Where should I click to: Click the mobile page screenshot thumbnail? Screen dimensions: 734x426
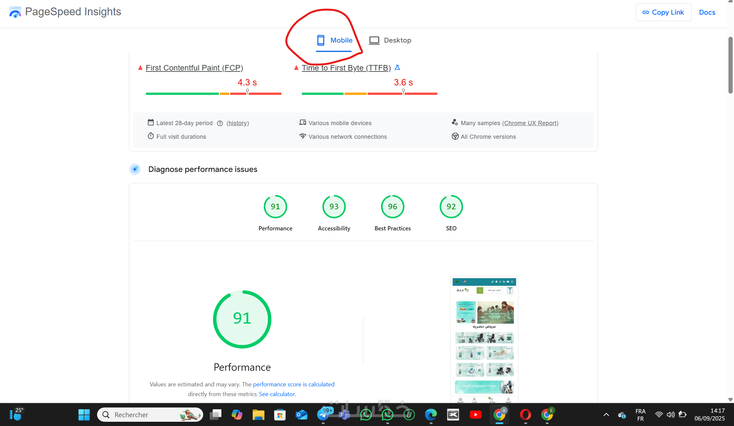coord(484,340)
